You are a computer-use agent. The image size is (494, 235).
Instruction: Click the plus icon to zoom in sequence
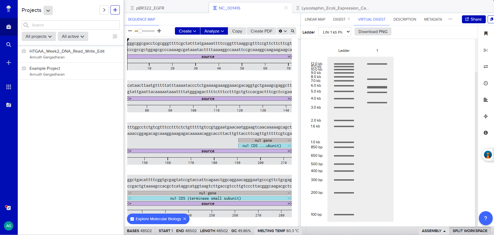pyautogui.click(x=159, y=31)
